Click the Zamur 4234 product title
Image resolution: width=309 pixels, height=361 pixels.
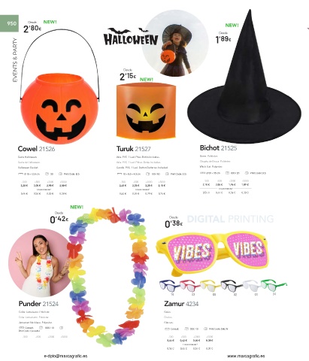181,304
